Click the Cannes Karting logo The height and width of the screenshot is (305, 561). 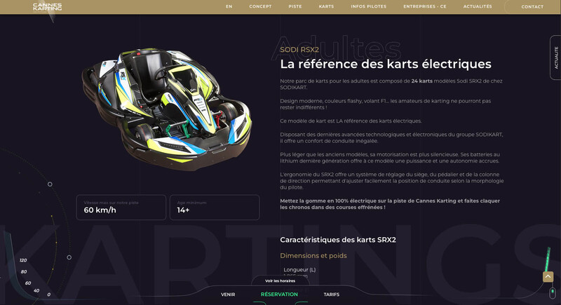pos(47,6)
